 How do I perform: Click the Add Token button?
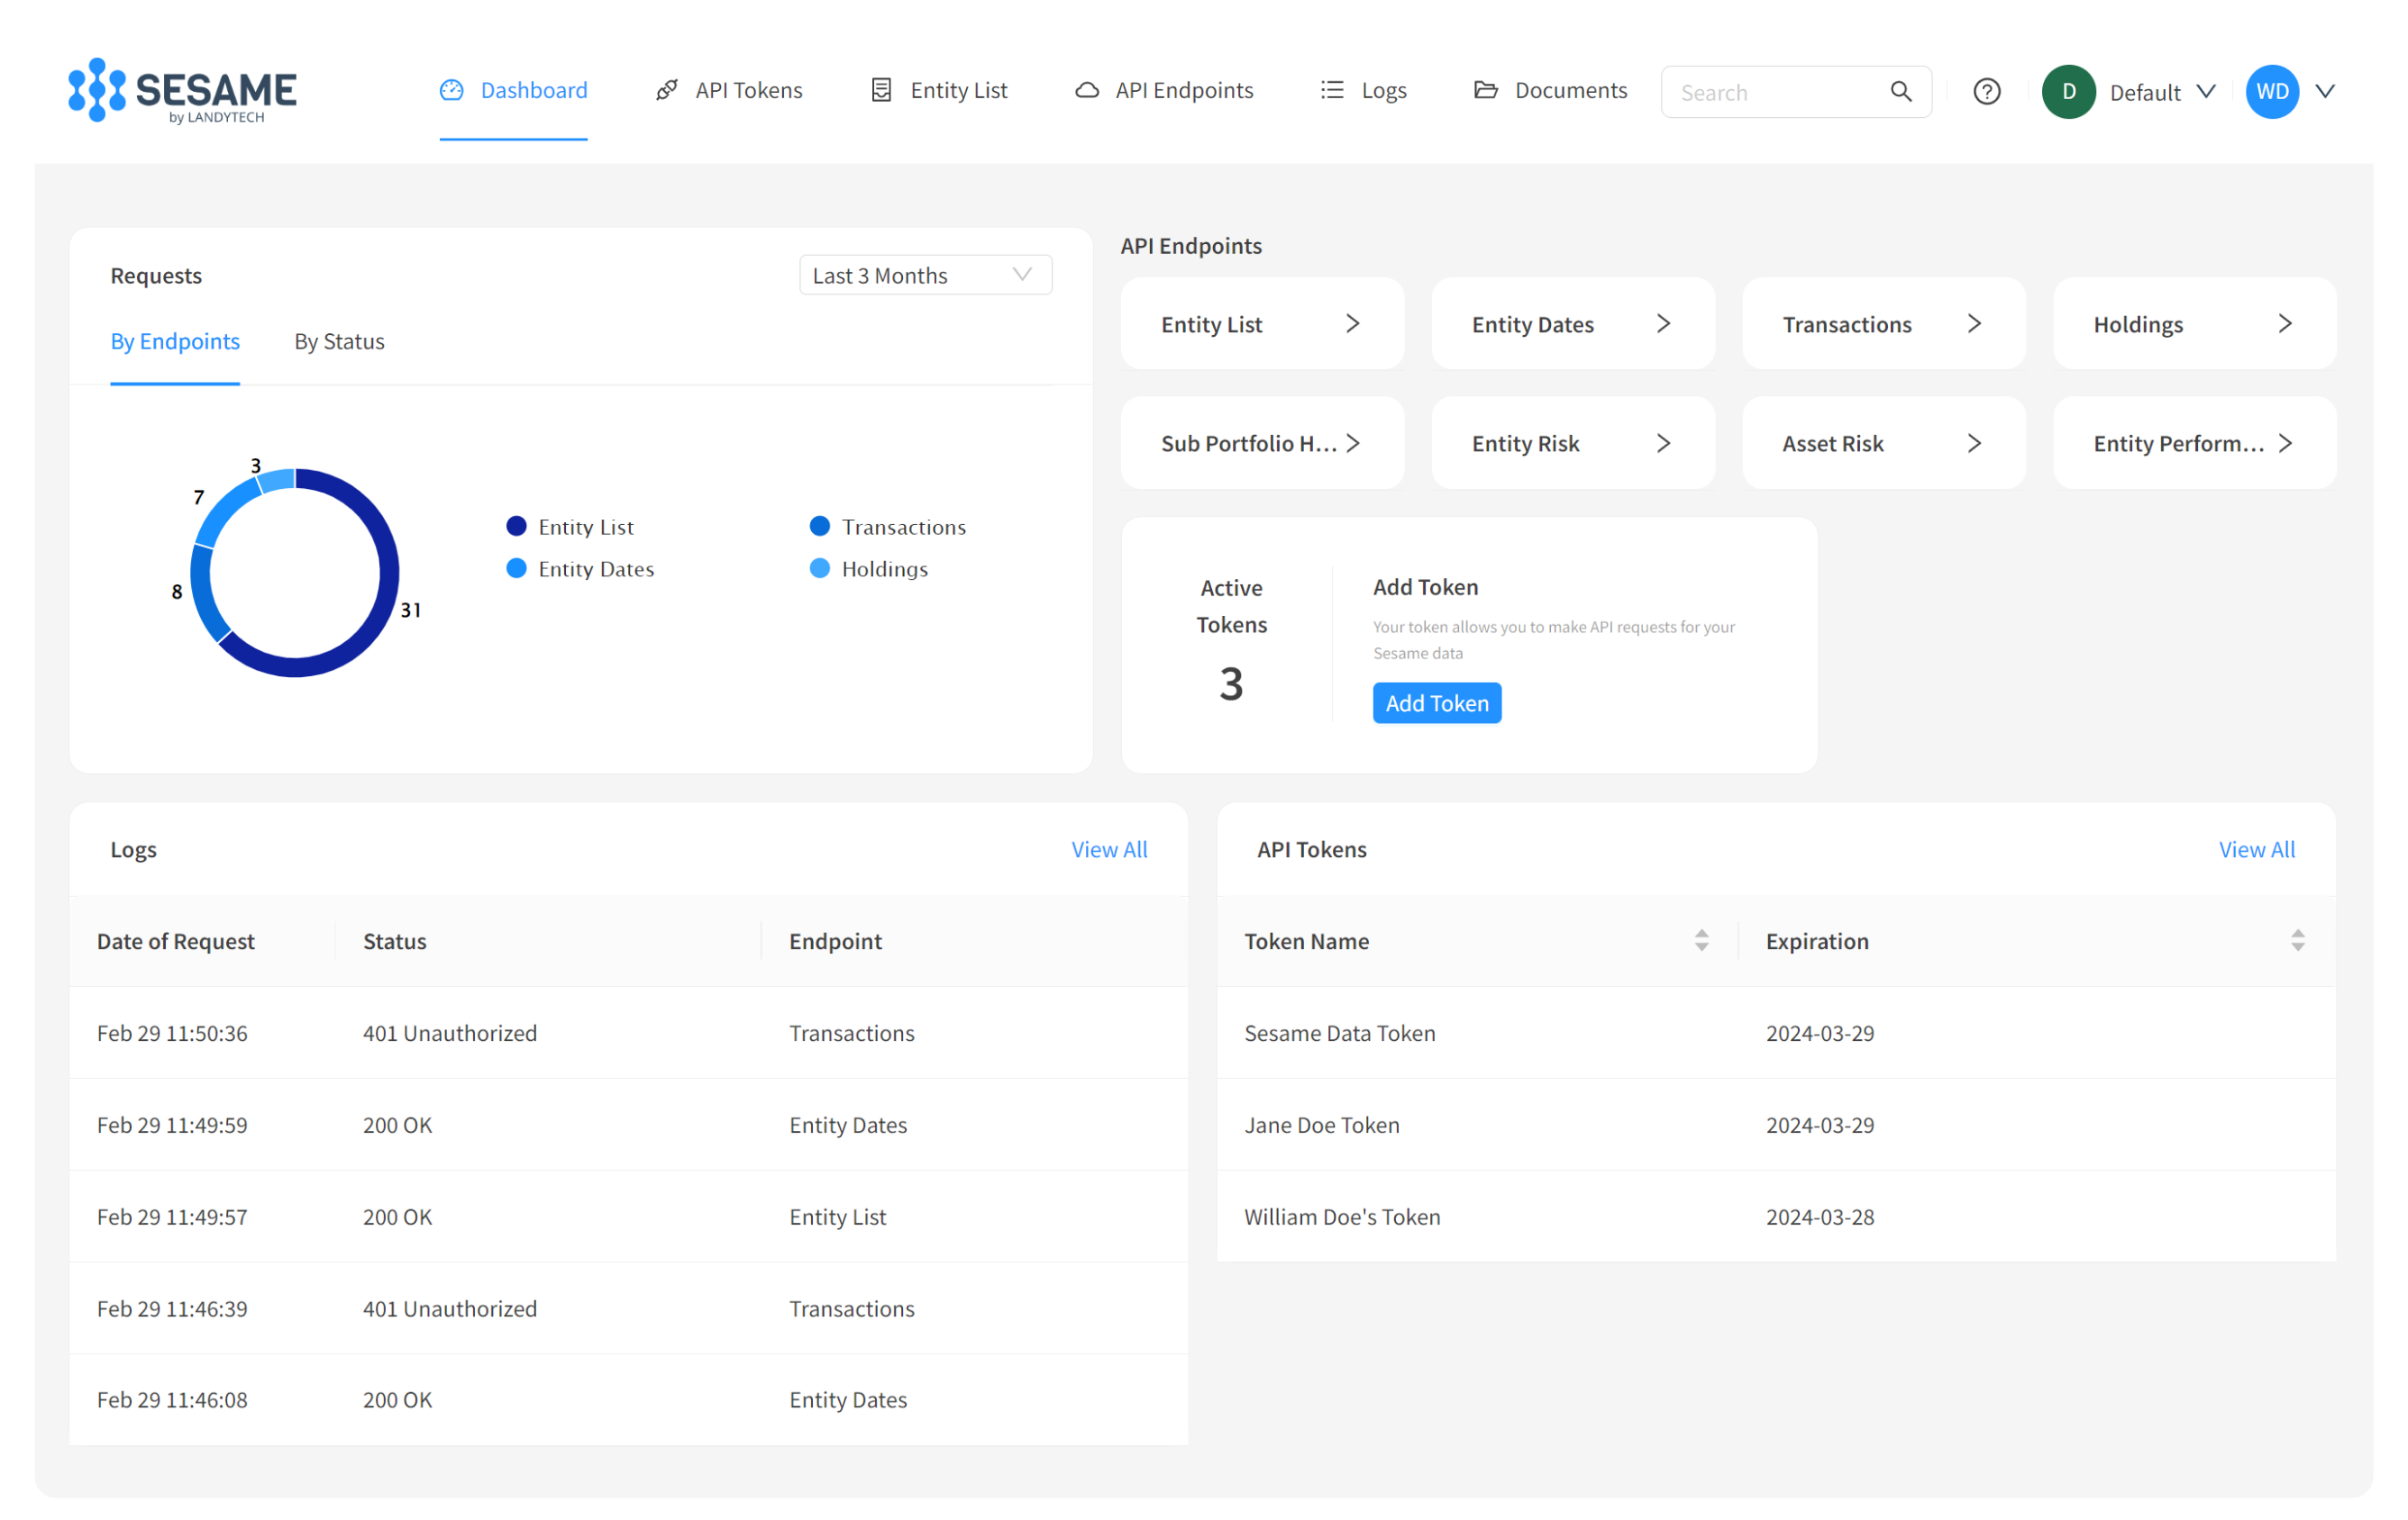point(1436,702)
